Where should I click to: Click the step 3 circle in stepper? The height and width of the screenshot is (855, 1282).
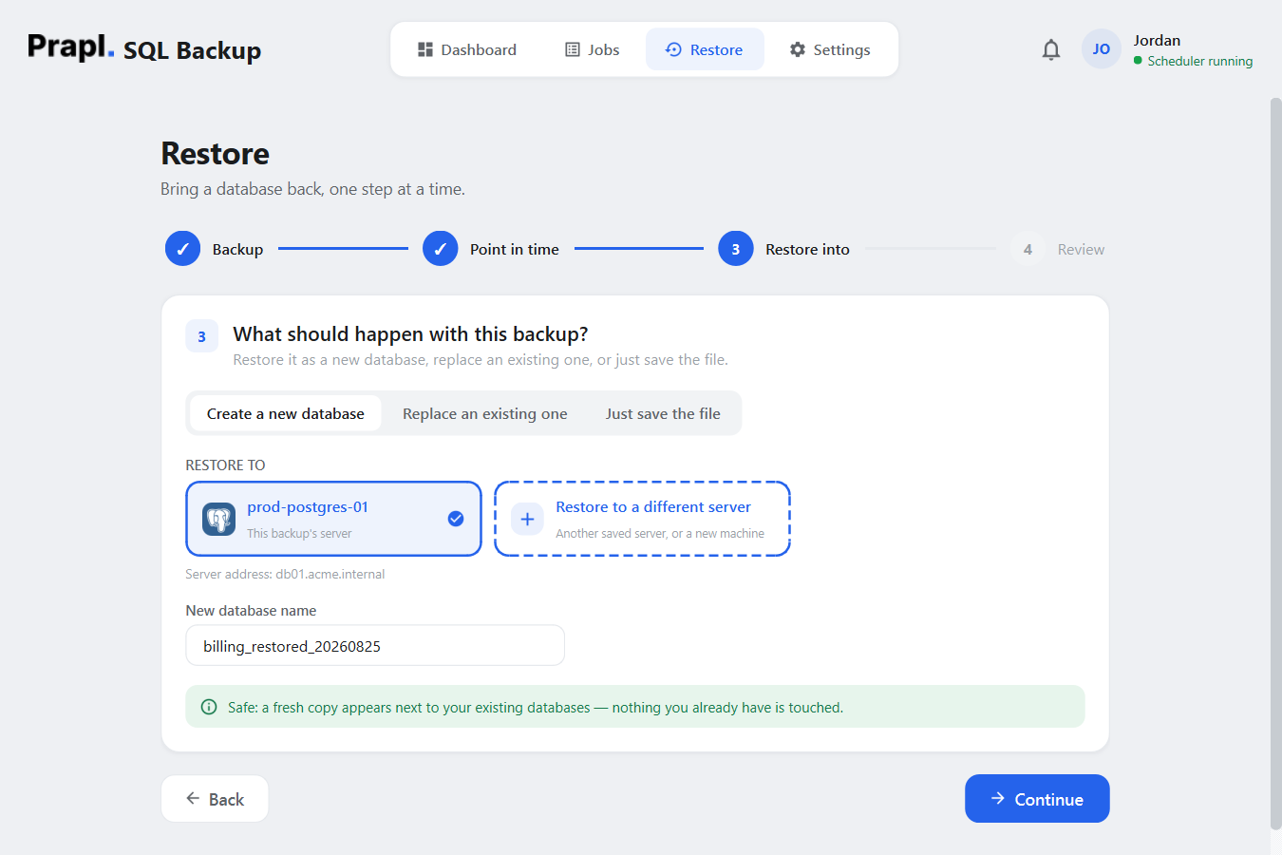pos(735,249)
